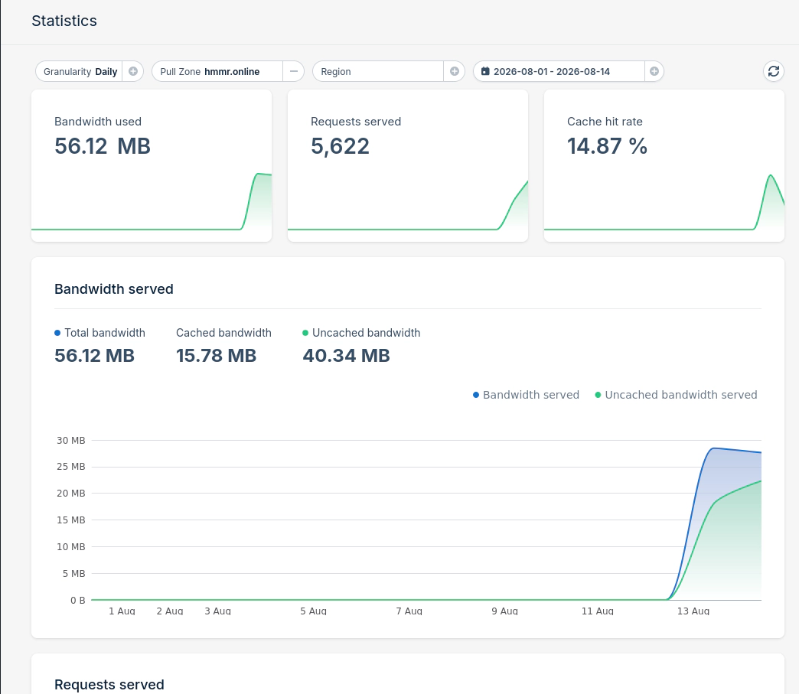Click plus icon beside the Region filter
Screen dimensions: 799x694
[x=455, y=71]
